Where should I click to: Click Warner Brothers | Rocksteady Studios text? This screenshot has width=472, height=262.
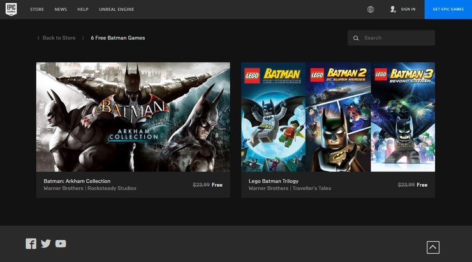(90, 188)
